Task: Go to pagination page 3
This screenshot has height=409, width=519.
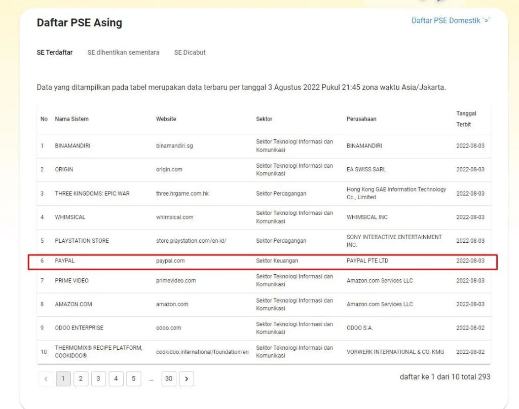Action: point(98,379)
